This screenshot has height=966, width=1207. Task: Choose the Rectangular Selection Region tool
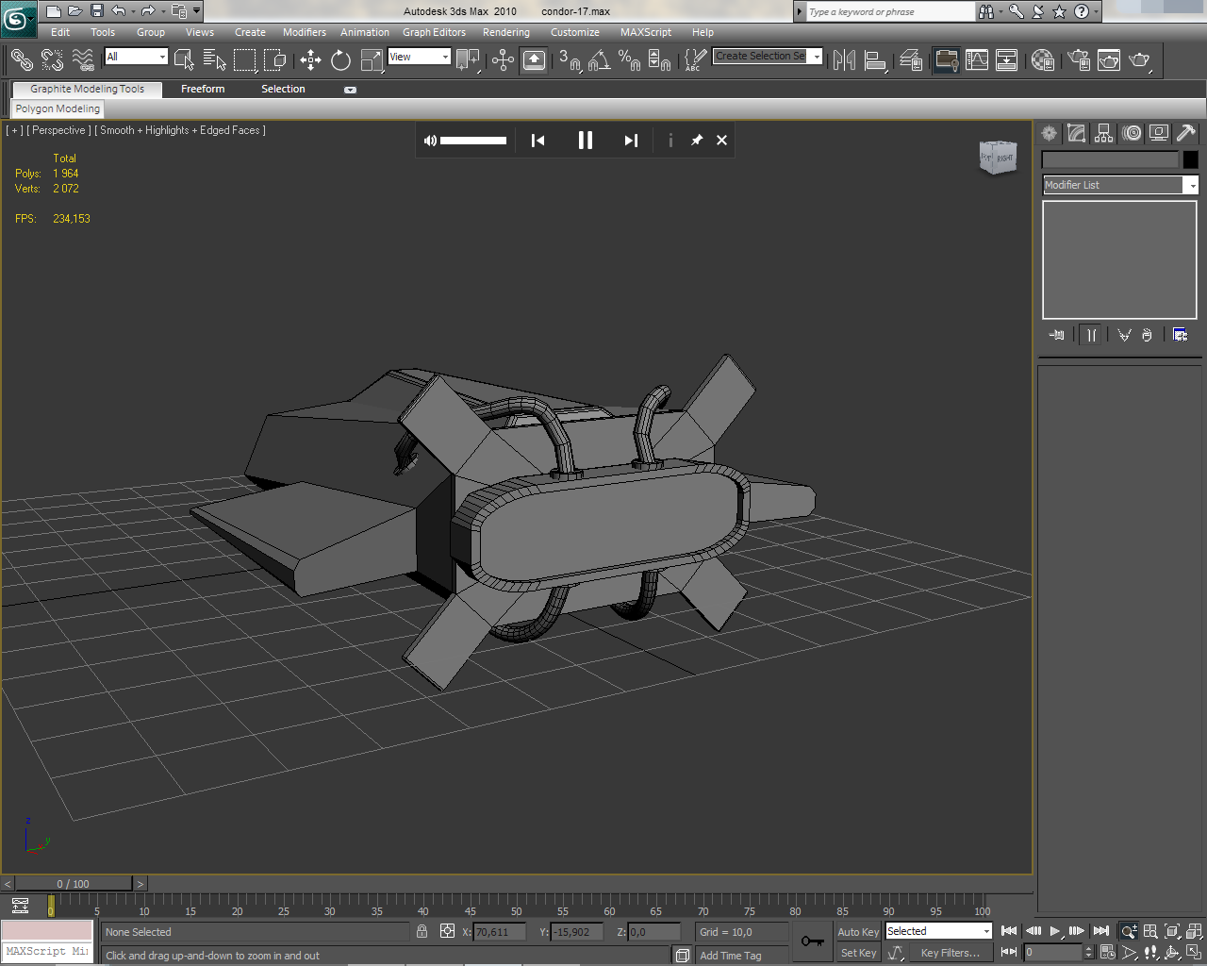click(x=244, y=60)
